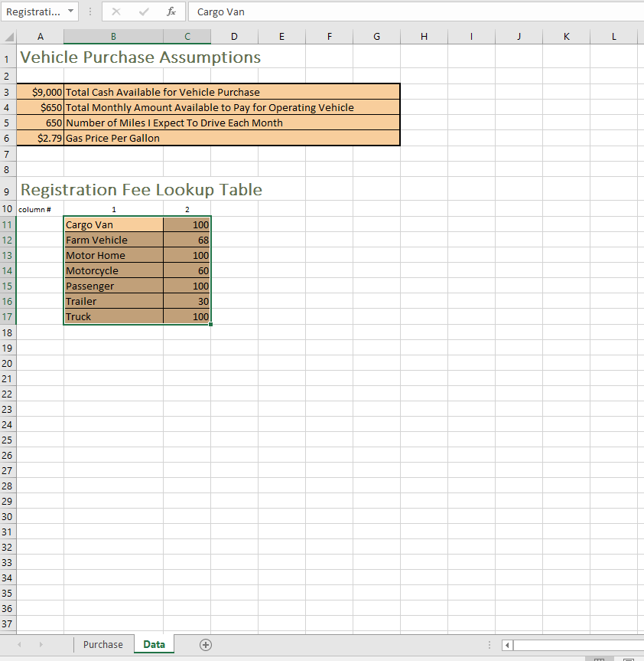This screenshot has height=661, width=644.
Task: Click the Truck fee 100
Action: click(187, 316)
